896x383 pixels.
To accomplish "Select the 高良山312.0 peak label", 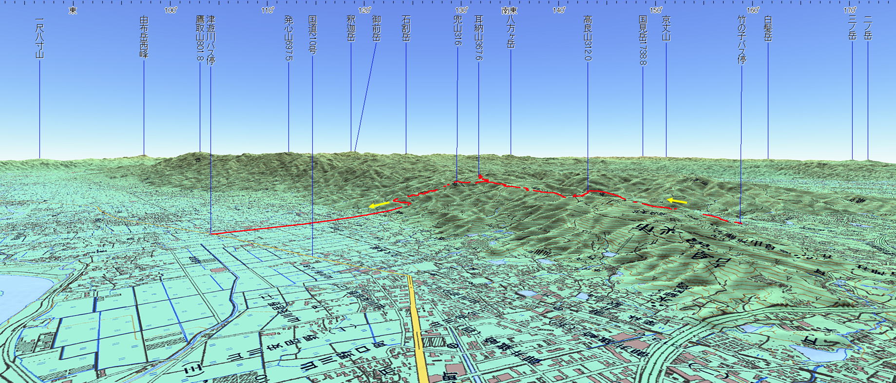I will (x=588, y=38).
